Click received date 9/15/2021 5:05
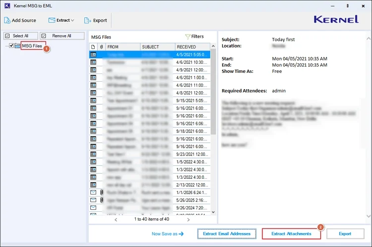This screenshot has width=372, height=247. (x=191, y=100)
